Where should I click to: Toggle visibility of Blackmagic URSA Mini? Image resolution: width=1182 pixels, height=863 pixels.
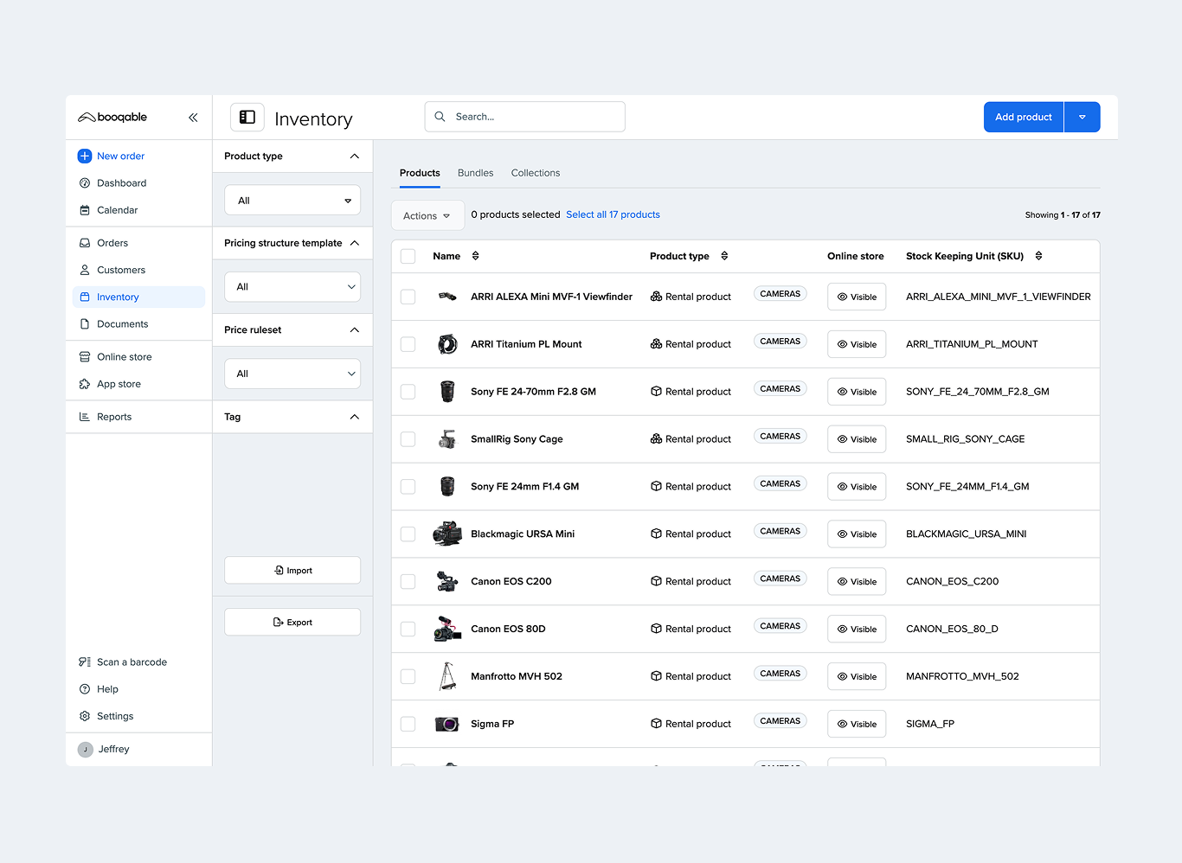[856, 534]
